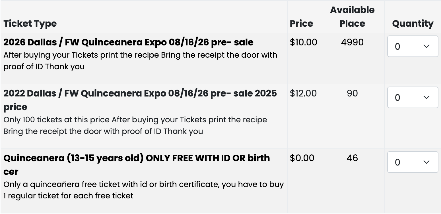The width and height of the screenshot is (441, 214).
Task: Click the chevron on the first quantity selector
Action: click(426, 46)
